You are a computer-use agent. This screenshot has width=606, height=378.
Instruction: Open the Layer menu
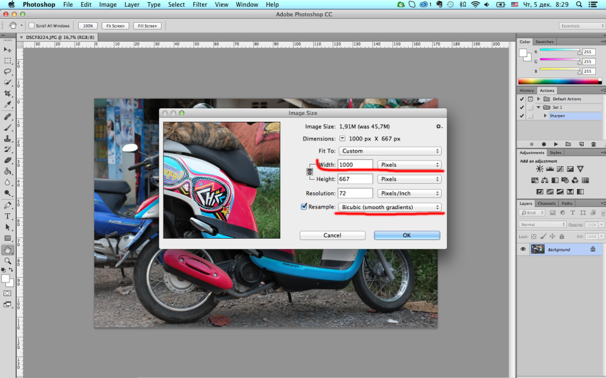click(x=132, y=5)
